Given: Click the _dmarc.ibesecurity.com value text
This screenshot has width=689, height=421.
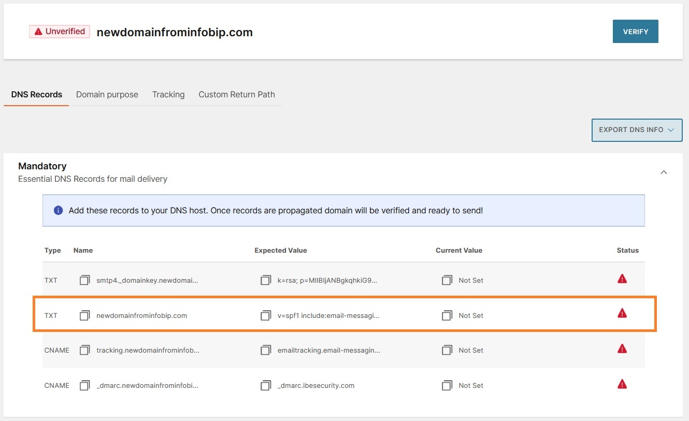Looking at the screenshot, I should [x=316, y=385].
